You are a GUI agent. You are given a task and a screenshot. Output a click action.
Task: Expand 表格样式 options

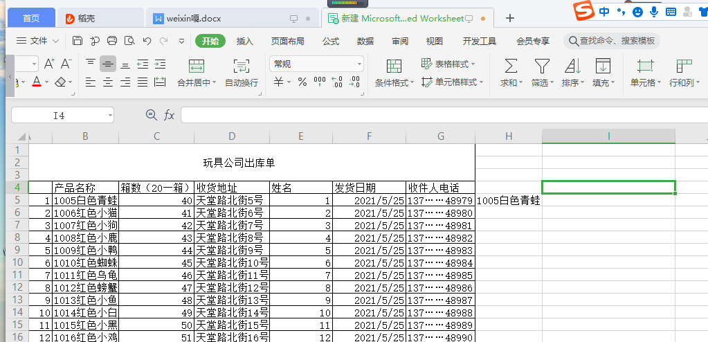coord(473,64)
